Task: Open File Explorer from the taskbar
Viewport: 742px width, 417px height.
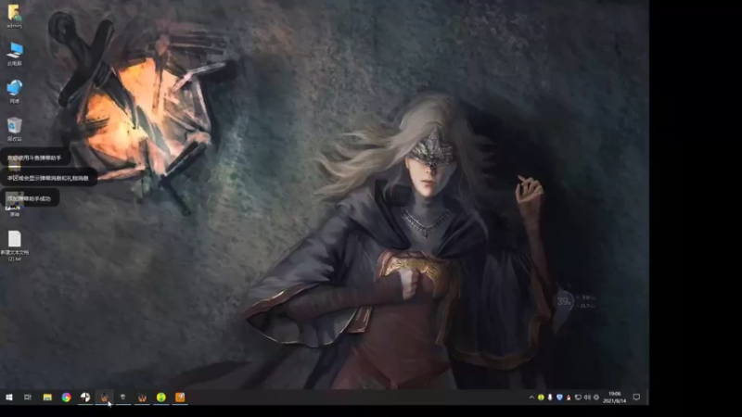Action: point(47,398)
